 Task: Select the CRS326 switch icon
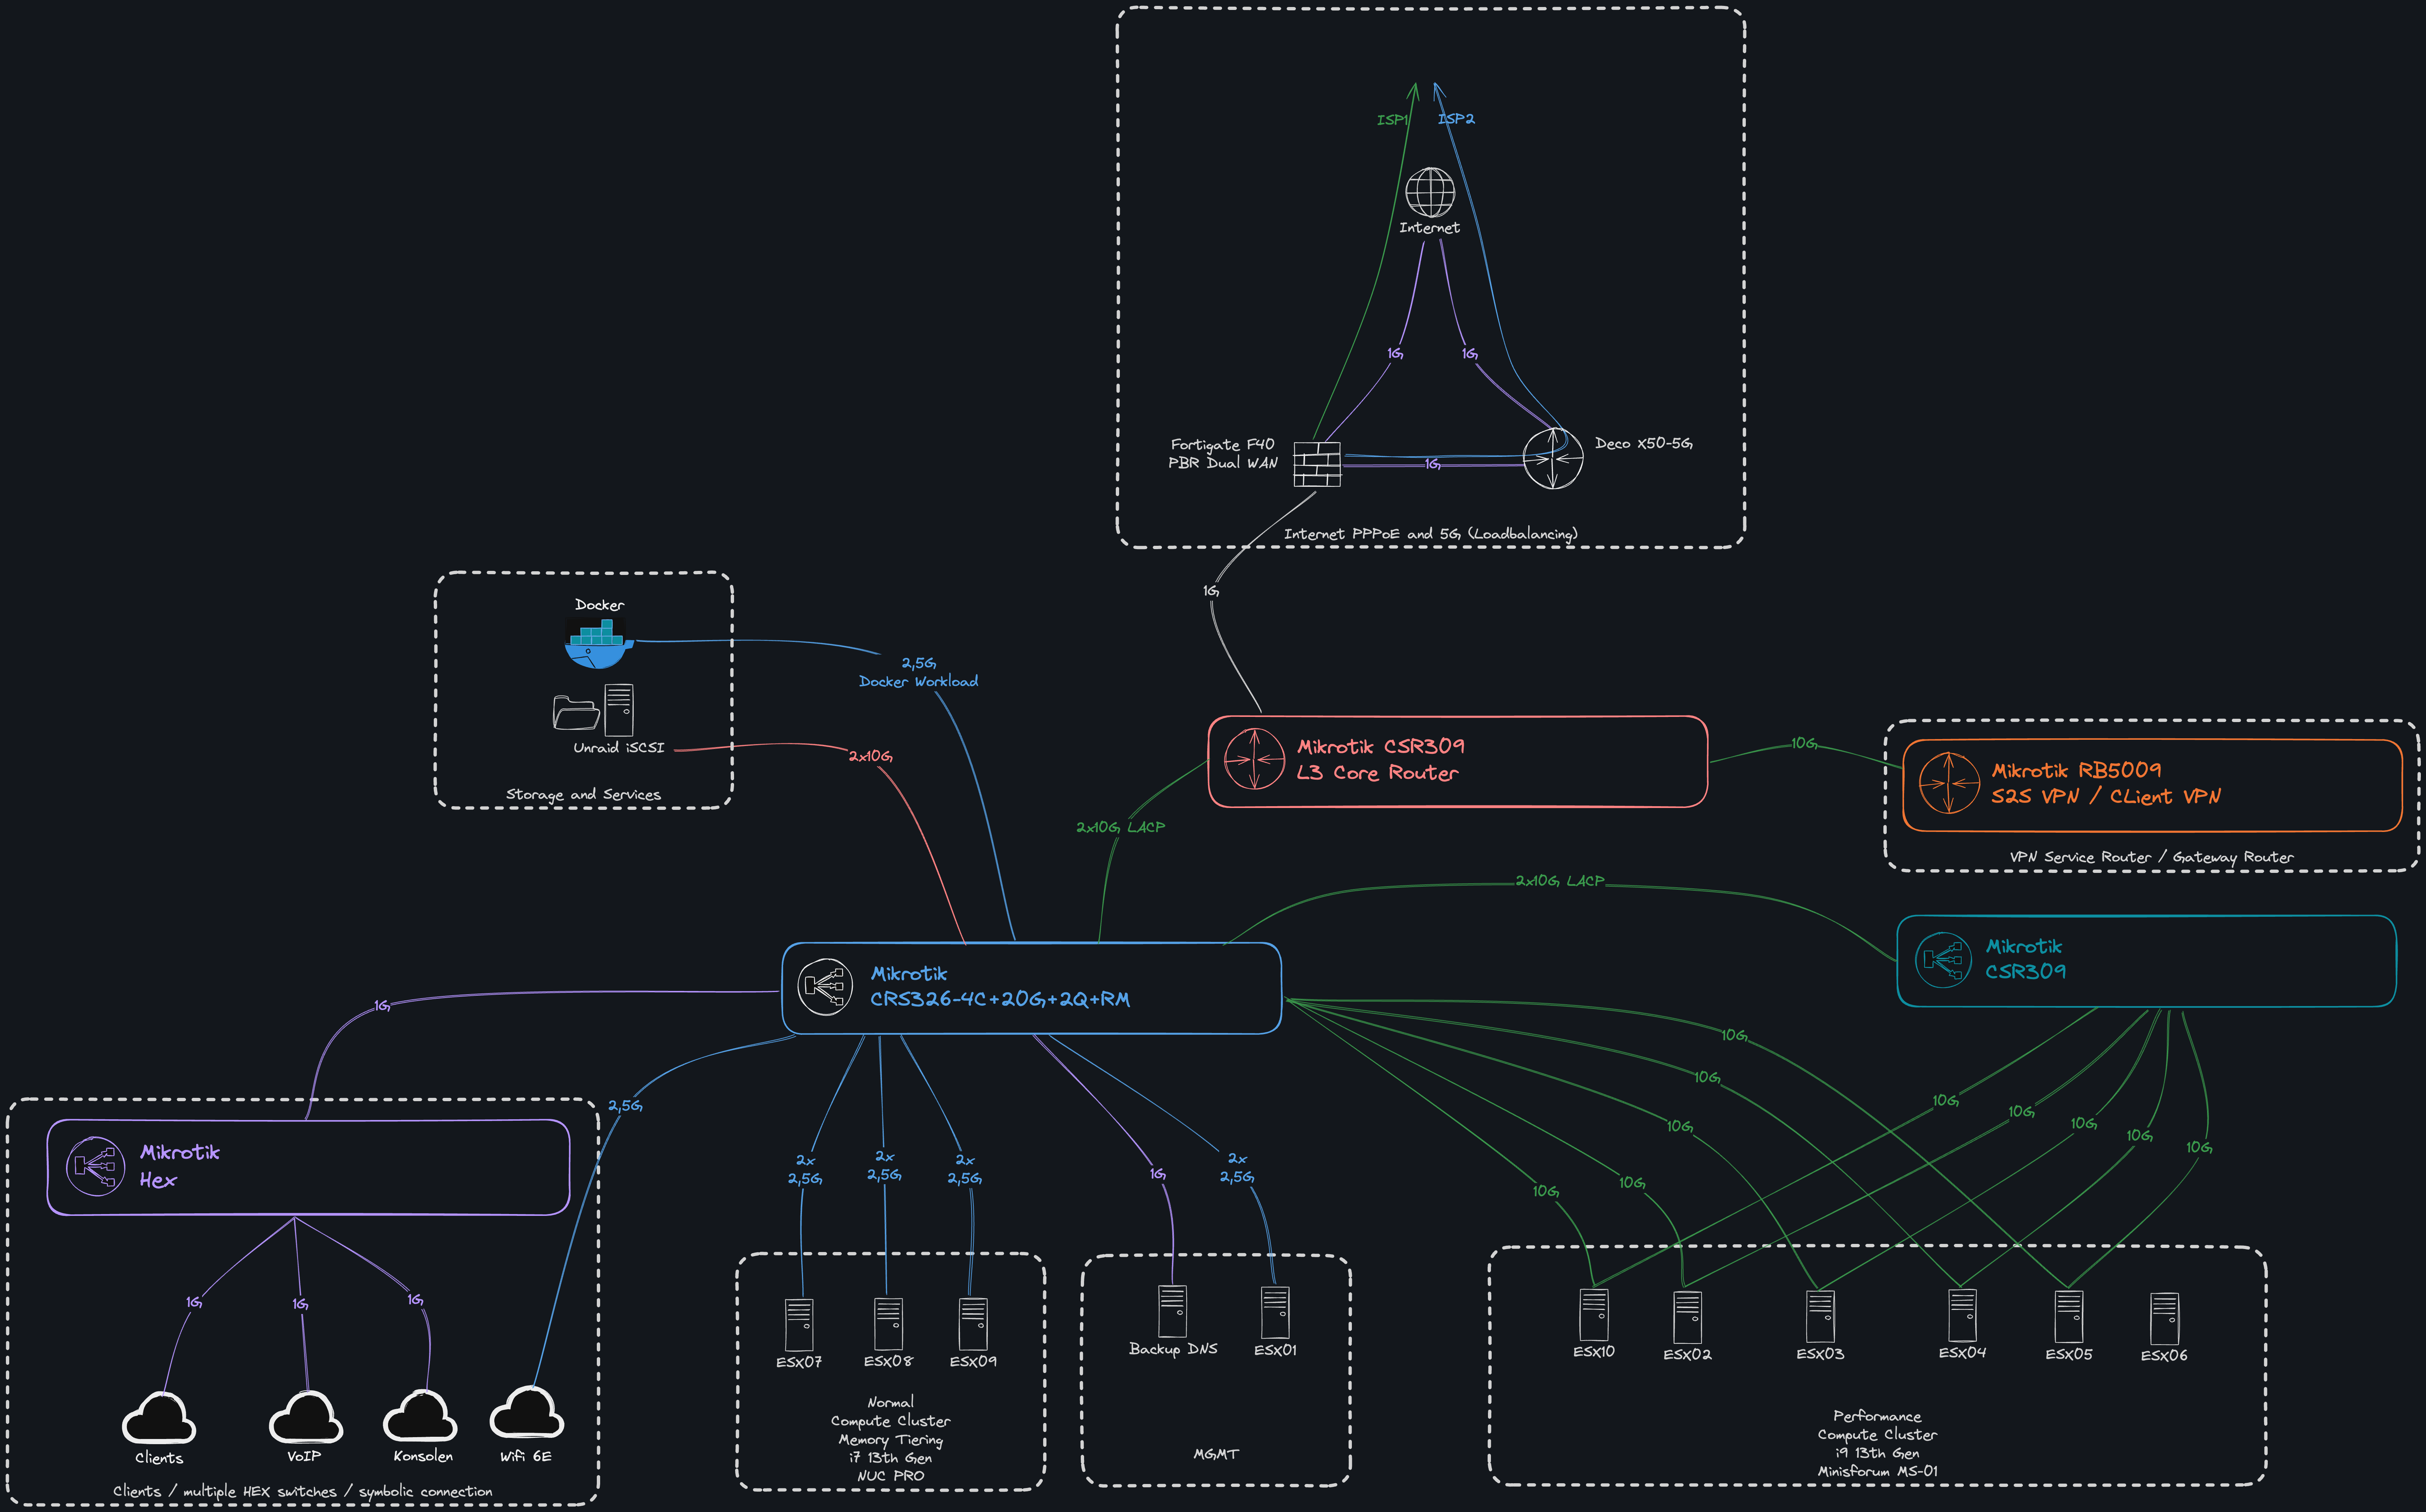coord(825,987)
